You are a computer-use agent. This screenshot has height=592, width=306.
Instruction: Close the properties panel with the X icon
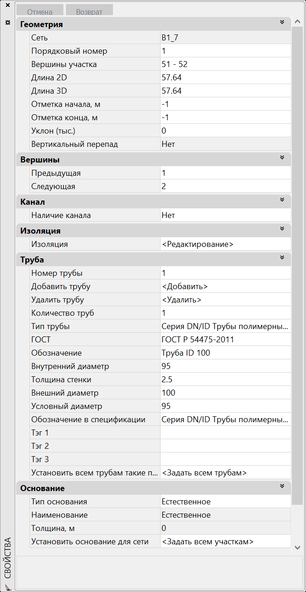[x=7, y=5]
